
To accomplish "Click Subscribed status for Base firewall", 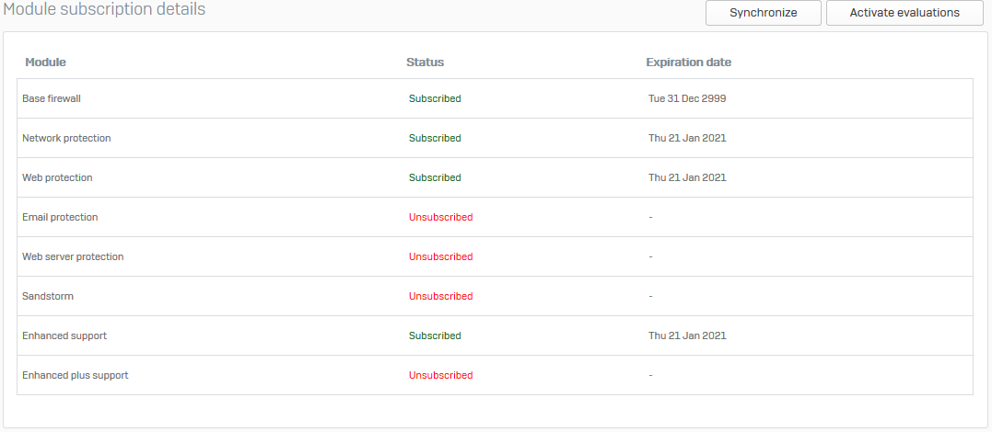I will (x=436, y=98).
